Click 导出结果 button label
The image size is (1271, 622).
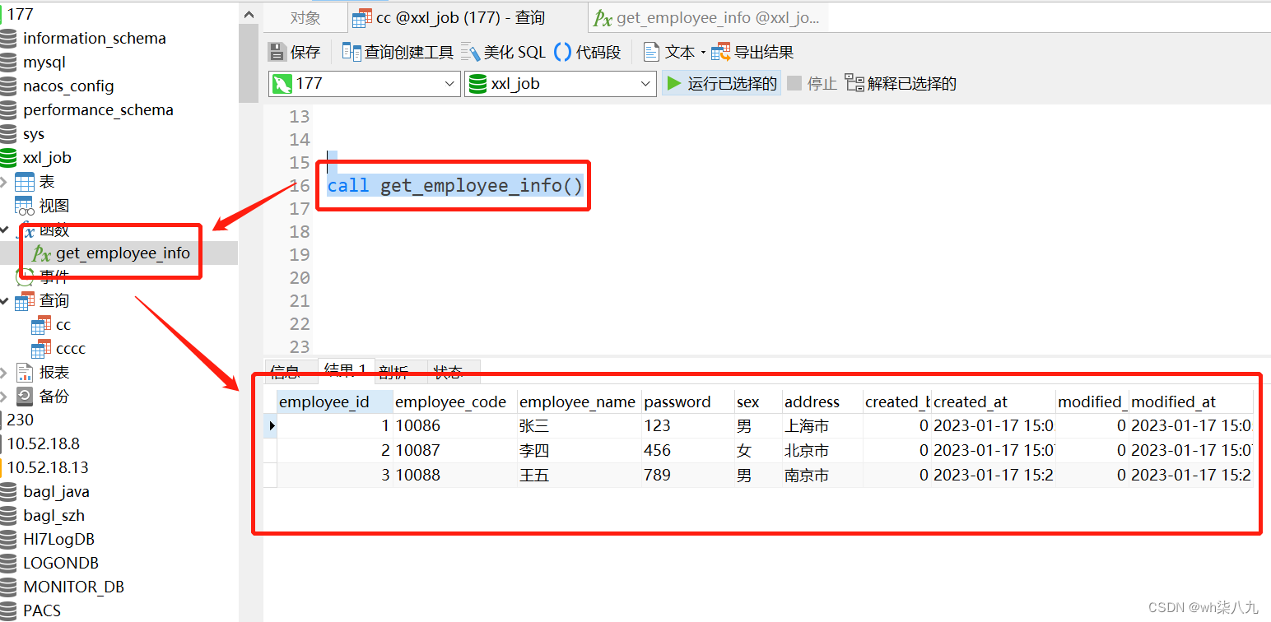pos(764,52)
